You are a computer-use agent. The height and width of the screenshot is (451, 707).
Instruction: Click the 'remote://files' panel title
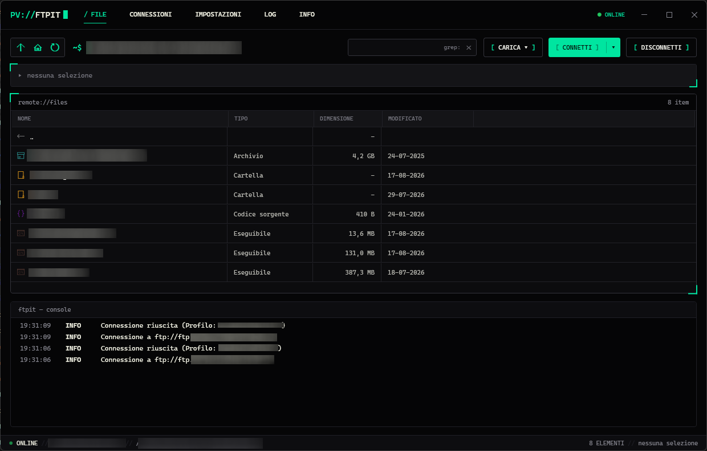[x=43, y=102]
